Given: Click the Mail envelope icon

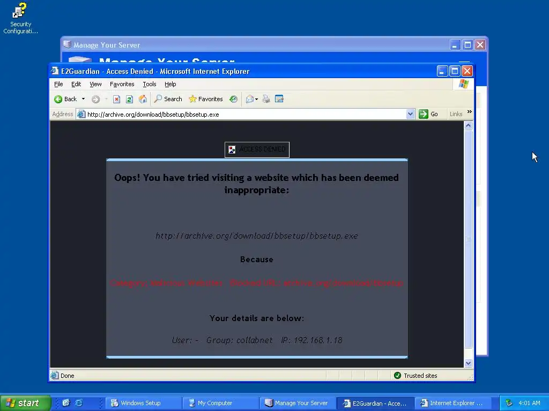Looking at the screenshot, I should tap(250, 99).
